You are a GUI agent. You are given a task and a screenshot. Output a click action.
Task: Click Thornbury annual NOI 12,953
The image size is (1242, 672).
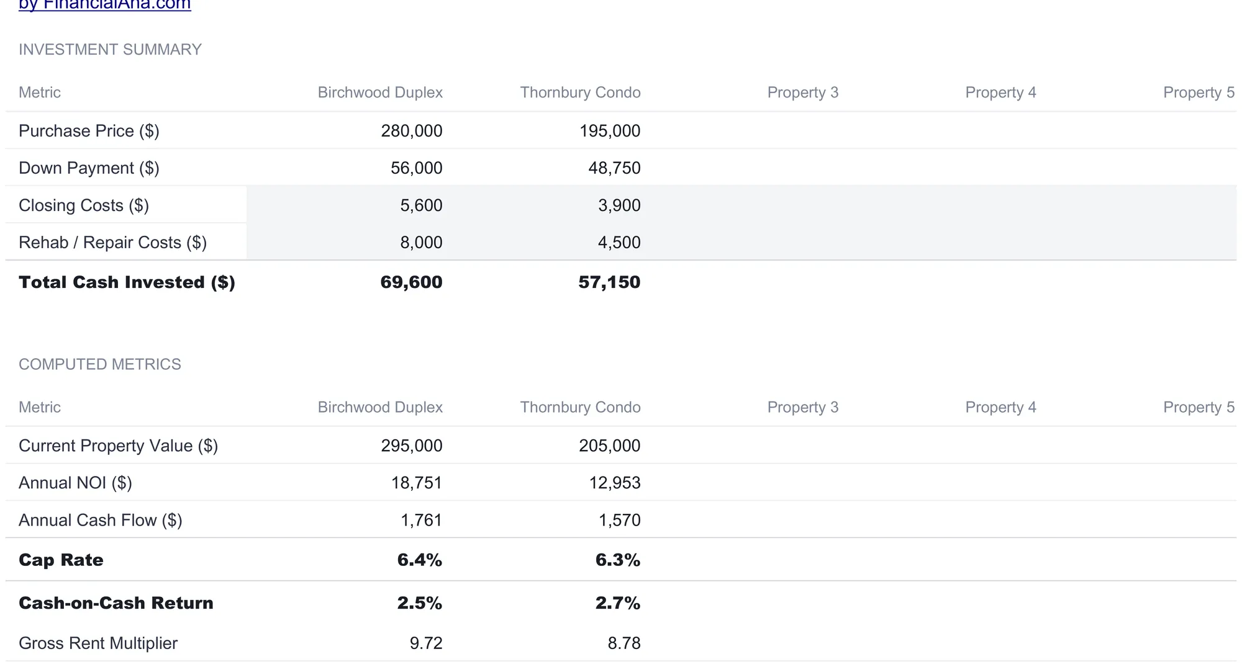[615, 483]
